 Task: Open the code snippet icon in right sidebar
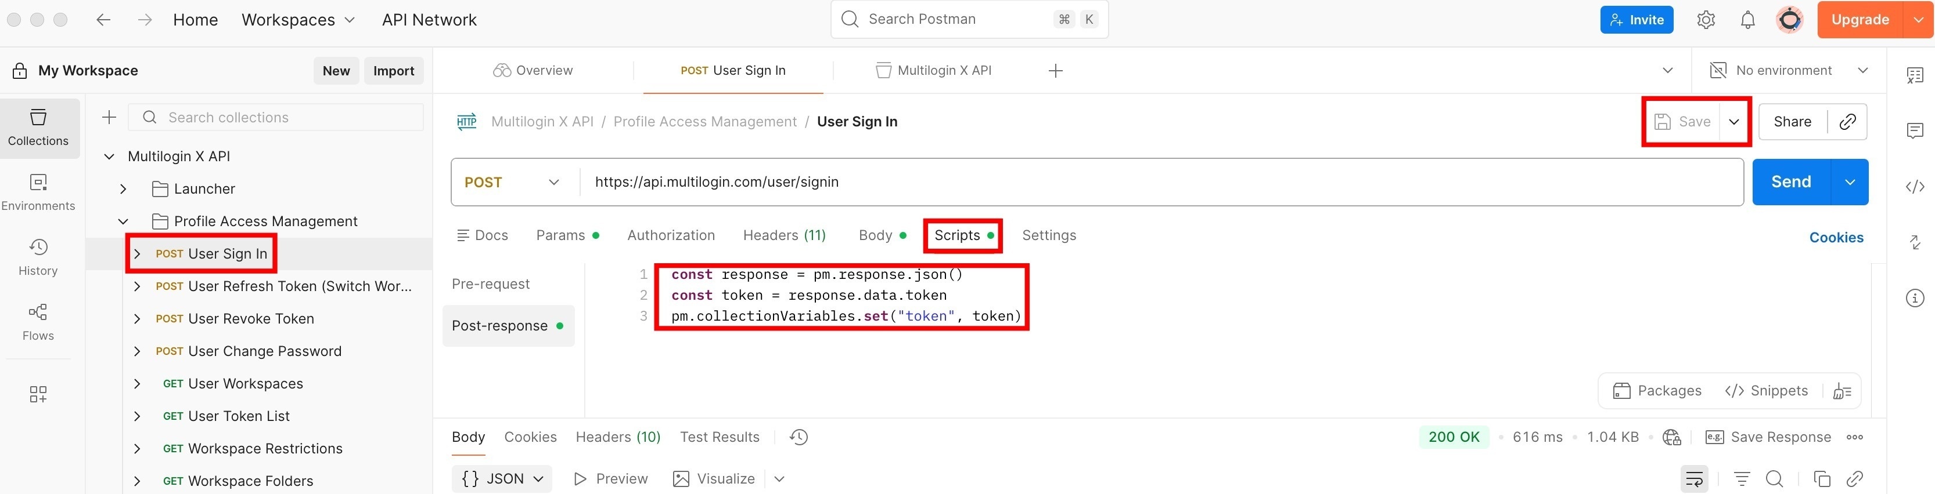click(1915, 187)
